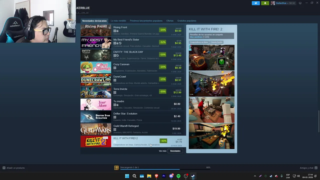This screenshot has width=320, height=180.
Task: Click the purple feather tray icon
Action: (260, 176)
